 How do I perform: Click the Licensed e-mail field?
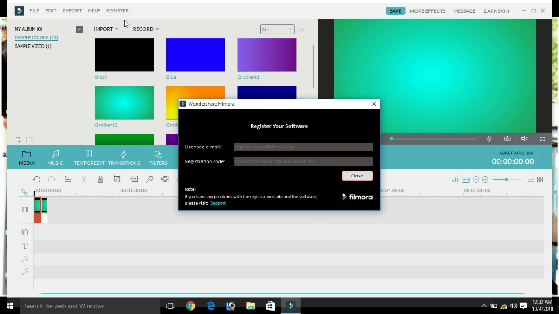point(303,147)
